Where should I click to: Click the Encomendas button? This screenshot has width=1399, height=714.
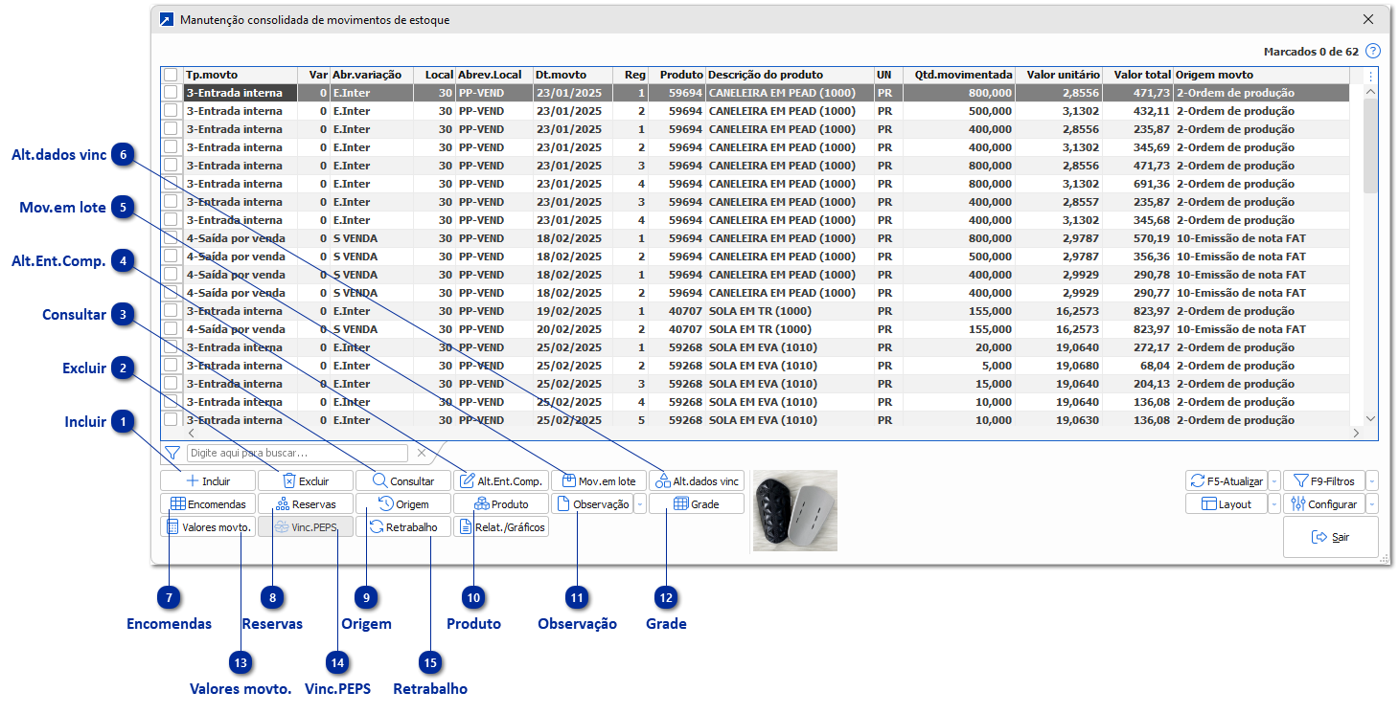(x=208, y=504)
